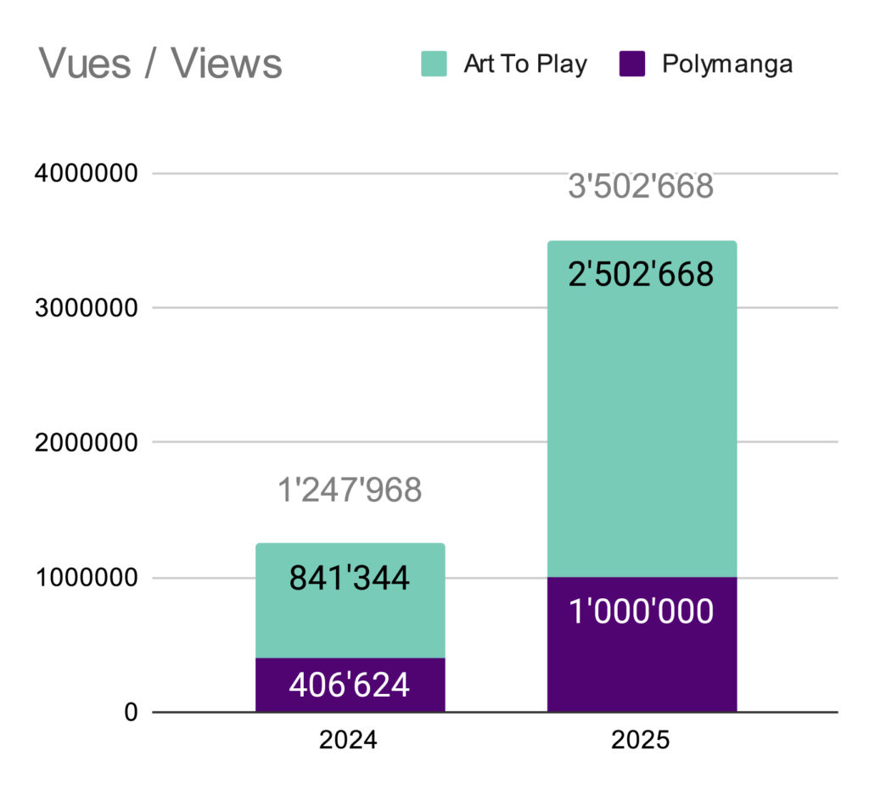
Task: Click the chart title Vues / Views
Action: pyautogui.click(x=160, y=64)
